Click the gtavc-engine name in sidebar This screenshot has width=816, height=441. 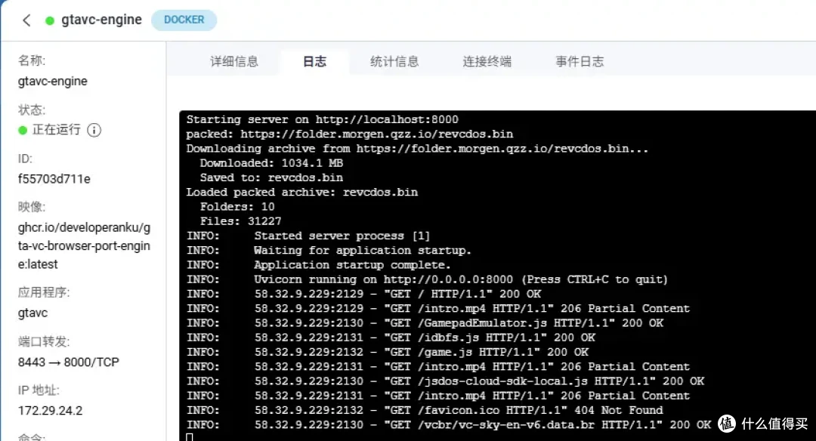point(53,81)
